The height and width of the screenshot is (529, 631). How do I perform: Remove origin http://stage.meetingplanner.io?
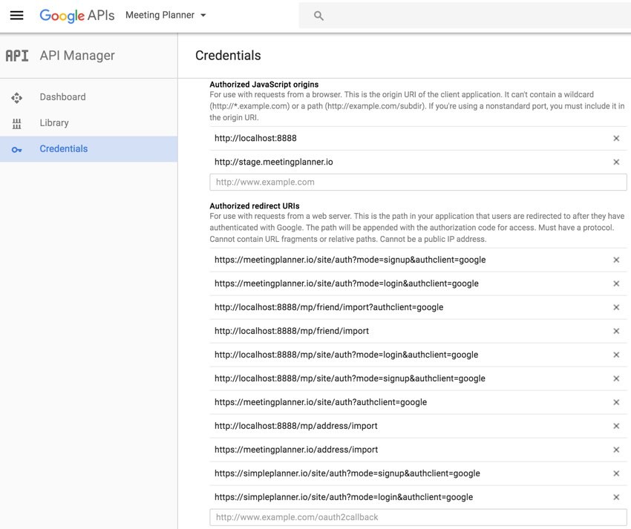coord(616,162)
